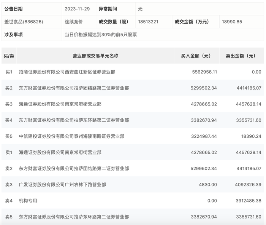Click 海通证券 南京常府街营业部 in 买3 row
Screen dimensions: 266x225
pyautogui.click(x=60, y=104)
